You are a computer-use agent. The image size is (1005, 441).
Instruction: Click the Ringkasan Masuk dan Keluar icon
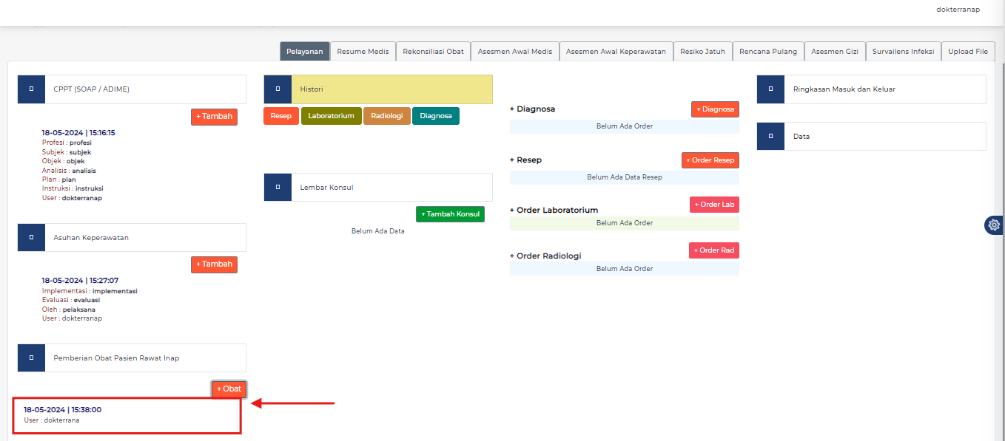click(770, 89)
